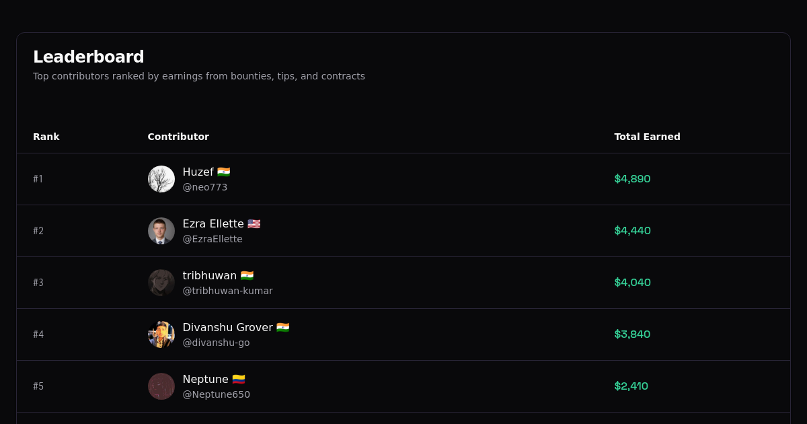Image resolution: width=807 pixels, height=424 pixels.
Task: Click Ezra Ellette's profile picture
Action: pyautogui.click(x=161, y=231)
